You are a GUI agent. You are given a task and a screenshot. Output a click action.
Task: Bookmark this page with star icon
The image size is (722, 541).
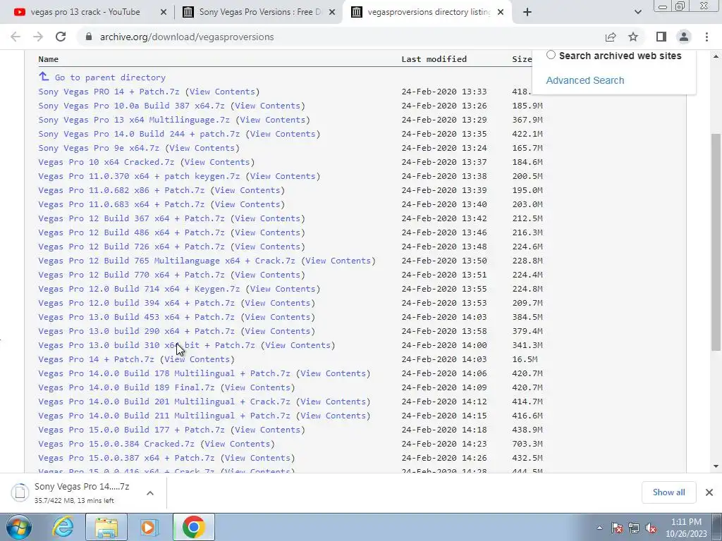[x=633, y=37]
